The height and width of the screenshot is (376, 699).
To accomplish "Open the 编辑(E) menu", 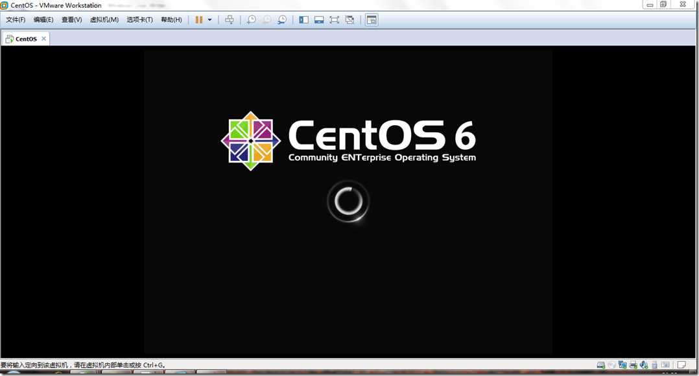I will [43, 19].
